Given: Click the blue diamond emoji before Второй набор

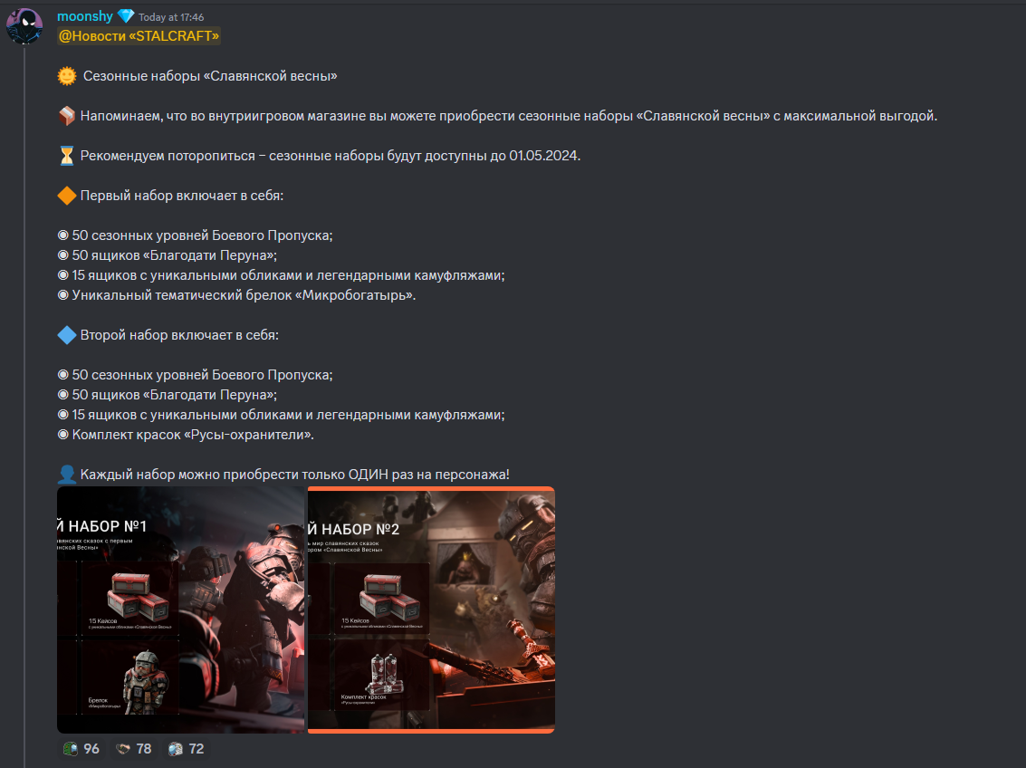Looking at the screenshot, I should click(67, 335).
